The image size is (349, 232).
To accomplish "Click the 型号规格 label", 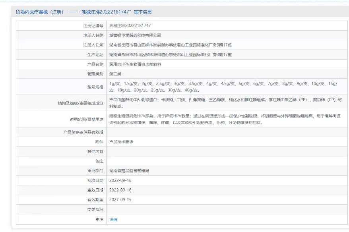I will (x=95, y=87).
